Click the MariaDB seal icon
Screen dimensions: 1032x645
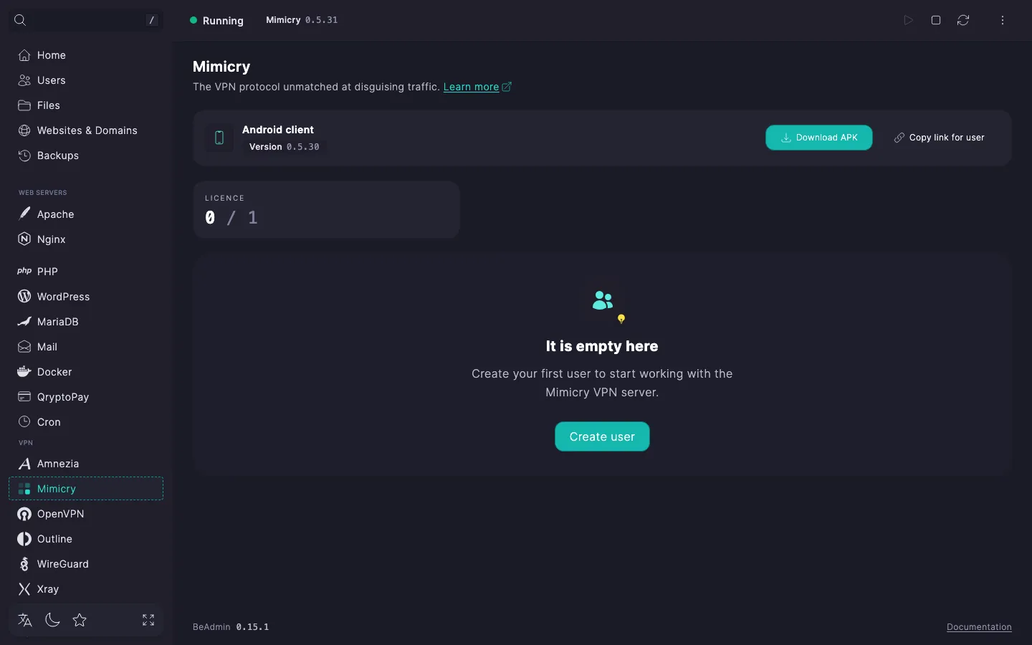coord(24,322)
